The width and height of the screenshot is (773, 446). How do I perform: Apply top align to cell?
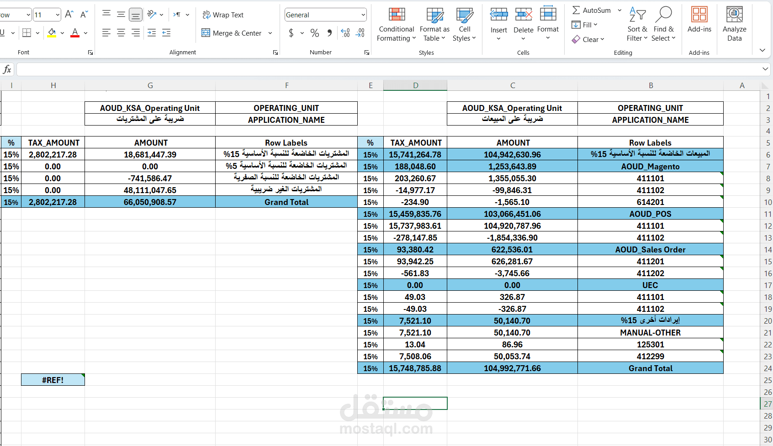pos(106,15)
